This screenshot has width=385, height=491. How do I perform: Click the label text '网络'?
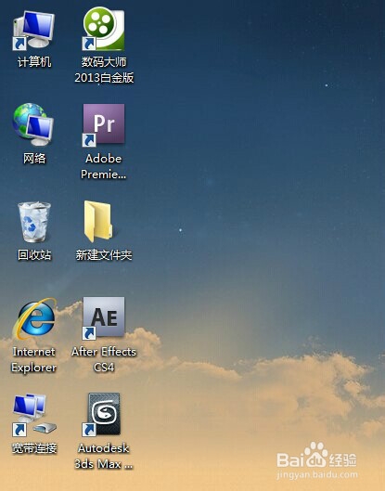tap(34, 159)
